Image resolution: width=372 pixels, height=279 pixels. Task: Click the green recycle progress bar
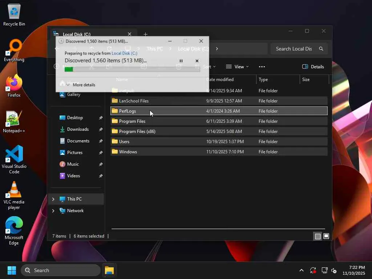tap(132, 69)
